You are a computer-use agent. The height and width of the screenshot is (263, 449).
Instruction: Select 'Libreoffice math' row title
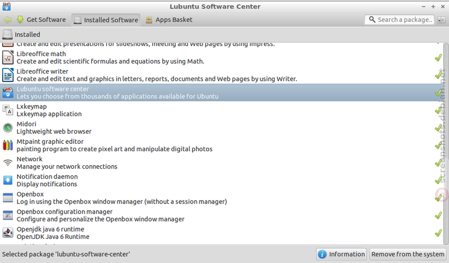pos(41,54)
